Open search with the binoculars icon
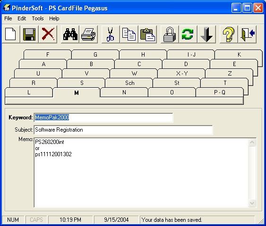Image resolution: width=266 pixels, height=226 pixels. [x=70, y=34]
